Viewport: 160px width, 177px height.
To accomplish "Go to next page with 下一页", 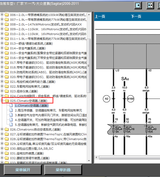I will pyautogui.click(x=136, y=16).
